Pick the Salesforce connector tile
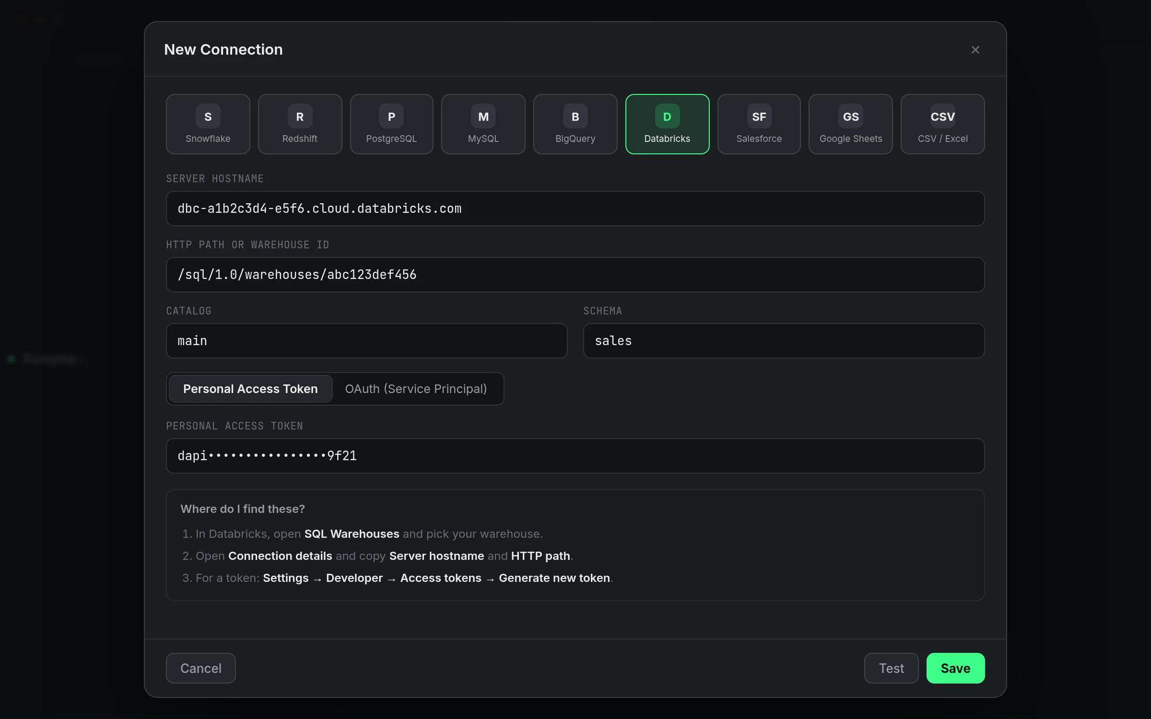Viewport: 1151px width, 719px height. tap(759, 124)
